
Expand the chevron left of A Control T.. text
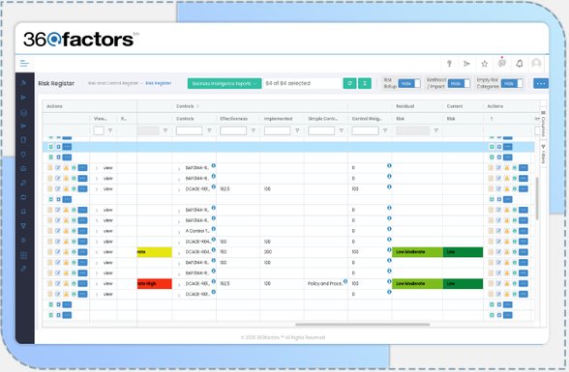(179, 232)
